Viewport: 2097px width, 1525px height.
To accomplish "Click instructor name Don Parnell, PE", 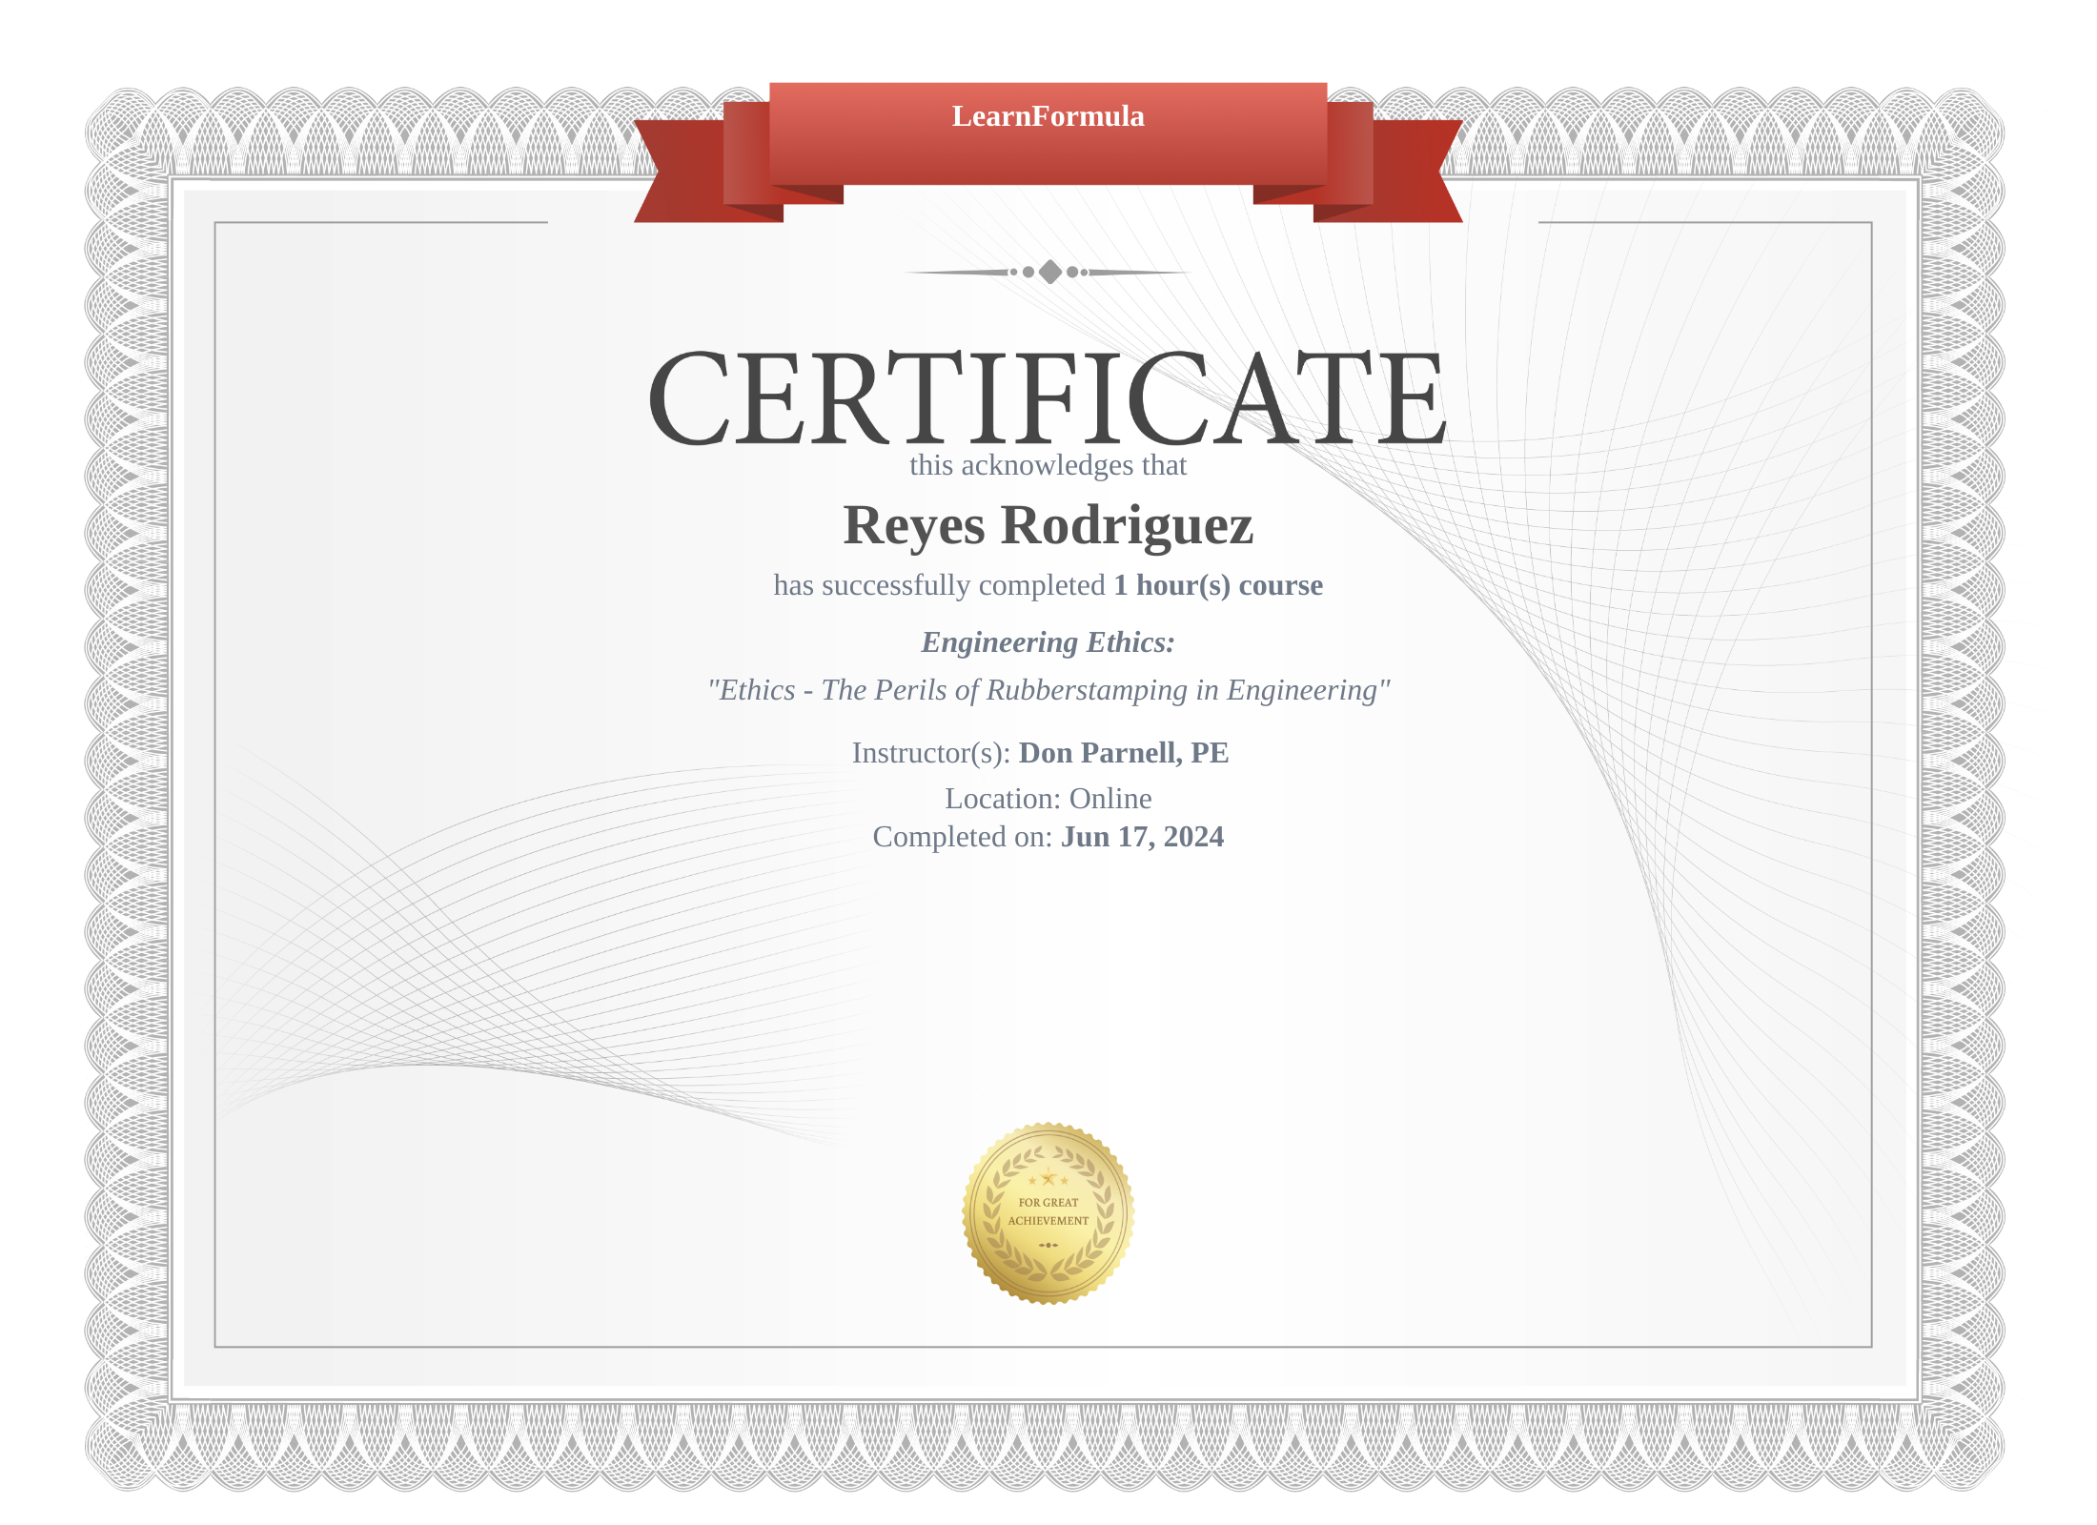I will tap(1124, 753).
